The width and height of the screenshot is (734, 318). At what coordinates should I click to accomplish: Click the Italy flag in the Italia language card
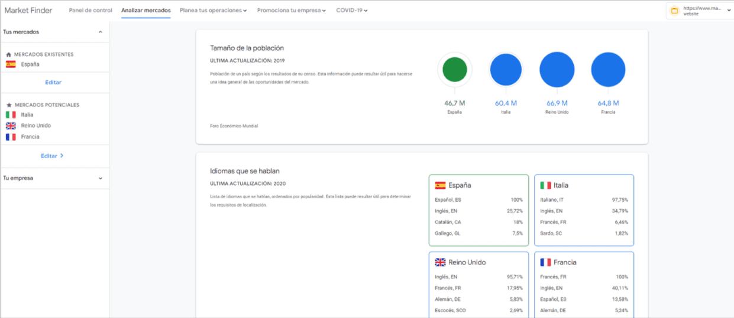pos(545,185)
